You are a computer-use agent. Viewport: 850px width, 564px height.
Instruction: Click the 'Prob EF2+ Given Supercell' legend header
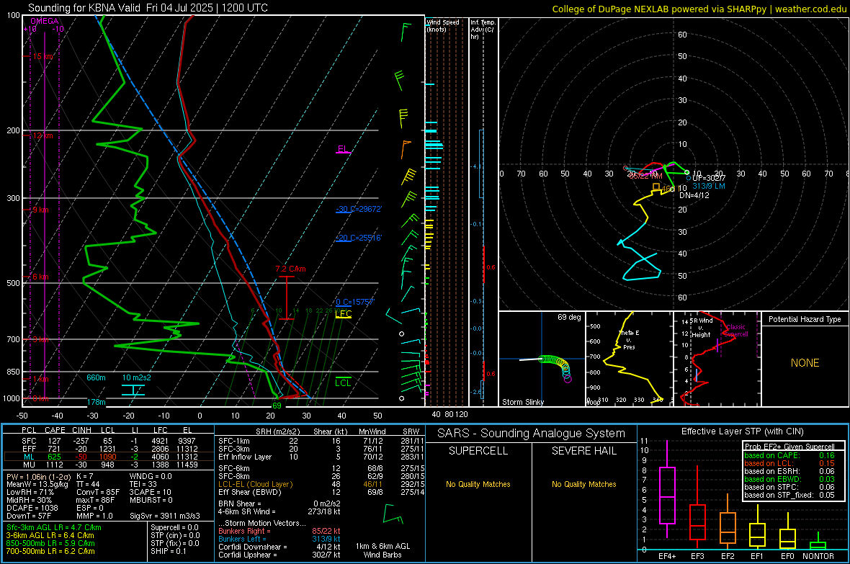coord(789,447)
